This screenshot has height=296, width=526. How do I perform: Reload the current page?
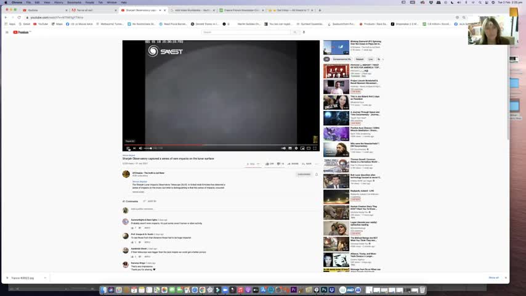click(19, 17)
